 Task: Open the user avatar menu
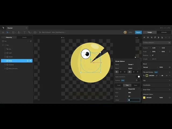tap(125, 32)
